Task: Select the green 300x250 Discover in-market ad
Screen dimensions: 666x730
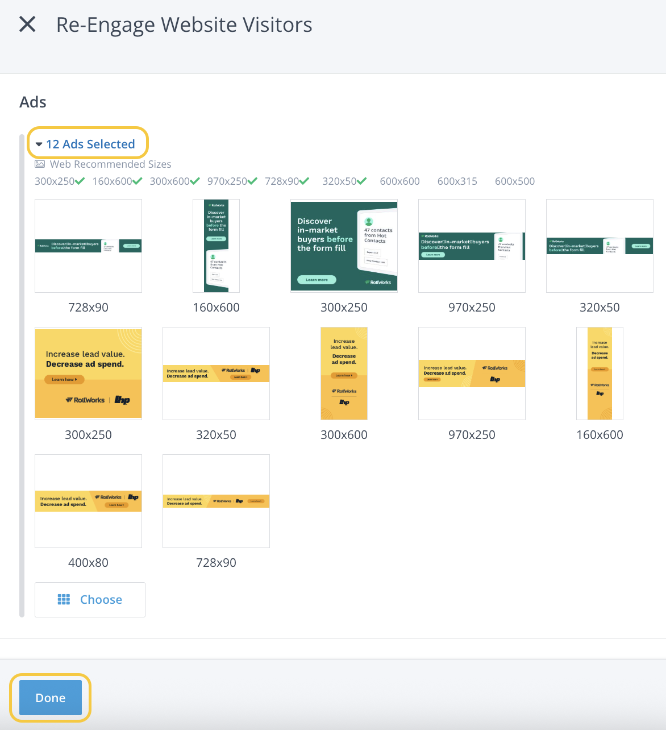Action: click(344, 246)
